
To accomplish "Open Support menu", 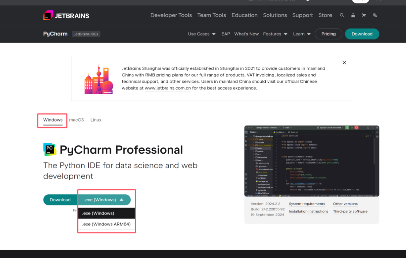I will (x=302, y=15).
